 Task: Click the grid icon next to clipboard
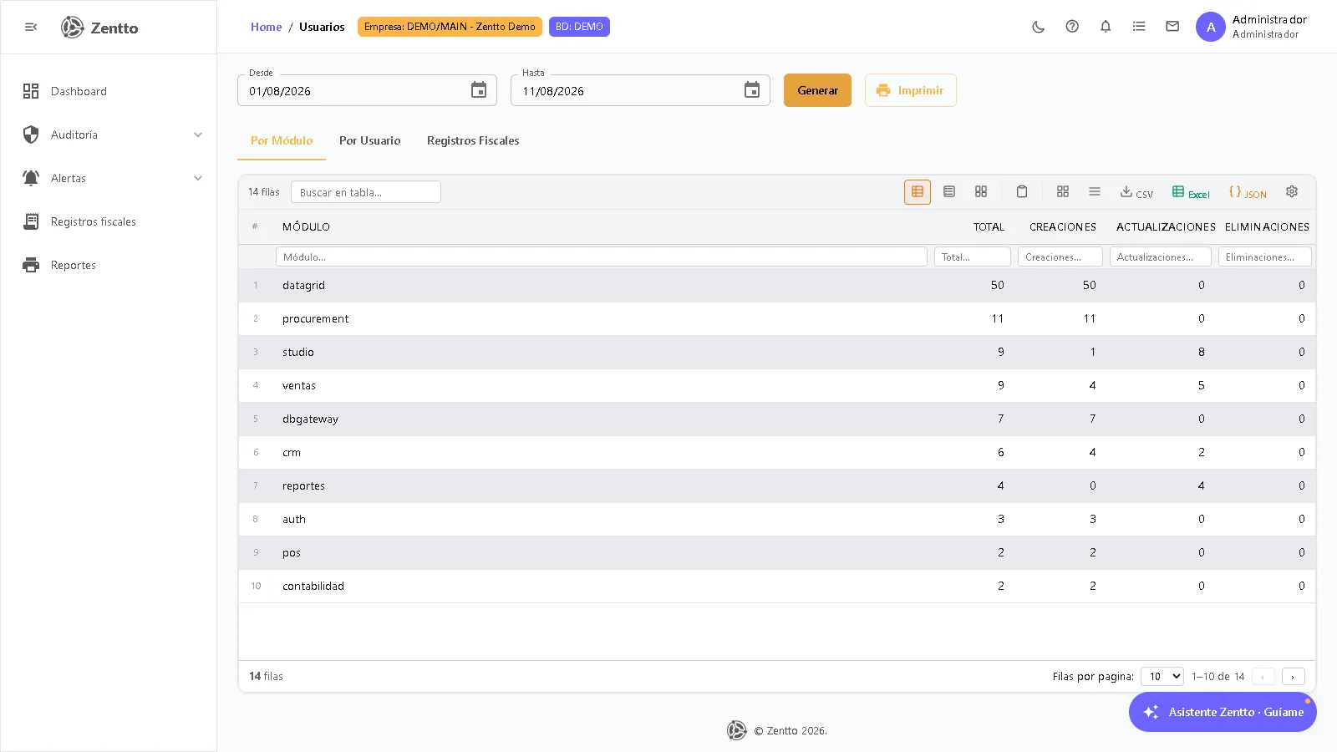point(1063,191)
